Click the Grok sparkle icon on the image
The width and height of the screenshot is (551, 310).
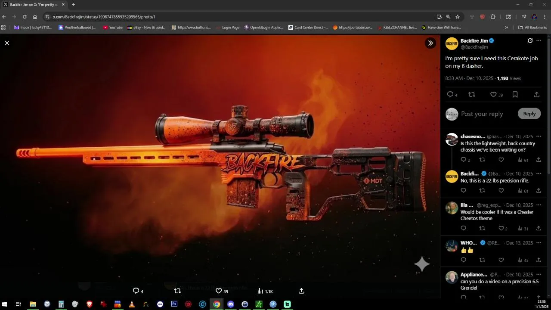(422, 264)
